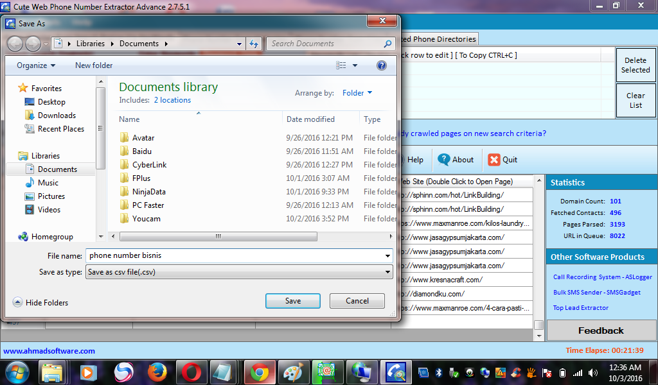Click New folder in the toolbar
The height and width of the screenshot is (385, 658).
94,65
